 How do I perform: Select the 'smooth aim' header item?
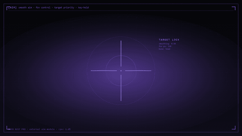pos(25,8)
